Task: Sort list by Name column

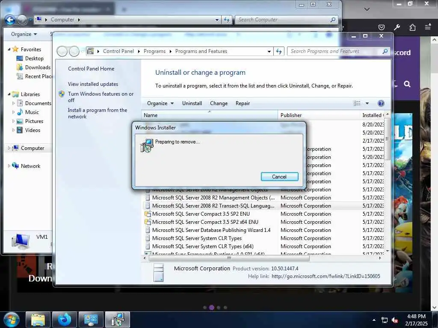Action: point(210,115)
